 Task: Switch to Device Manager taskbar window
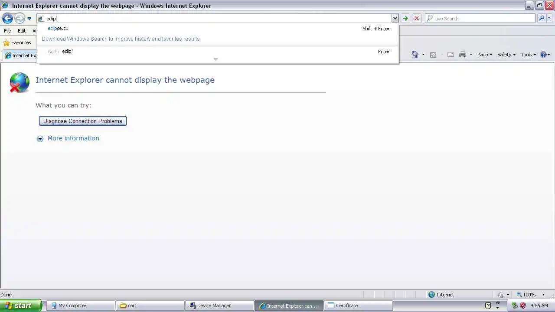click(x=219, y=305)
